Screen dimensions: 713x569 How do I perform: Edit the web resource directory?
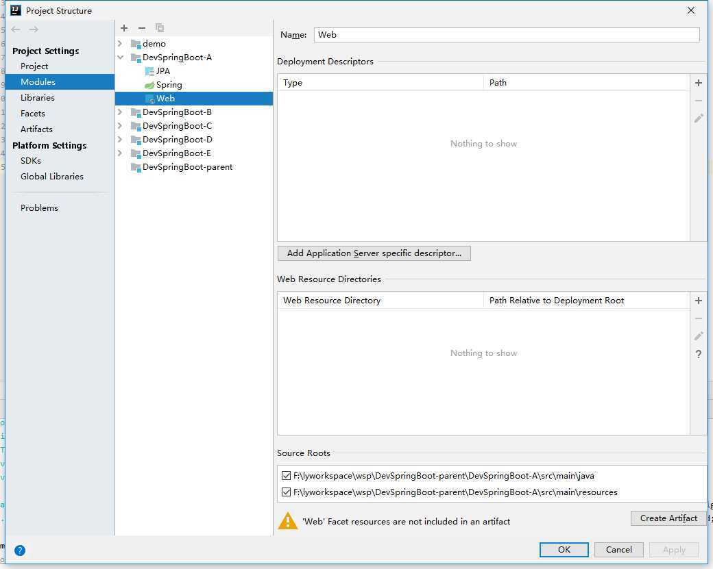coord(699,336)
